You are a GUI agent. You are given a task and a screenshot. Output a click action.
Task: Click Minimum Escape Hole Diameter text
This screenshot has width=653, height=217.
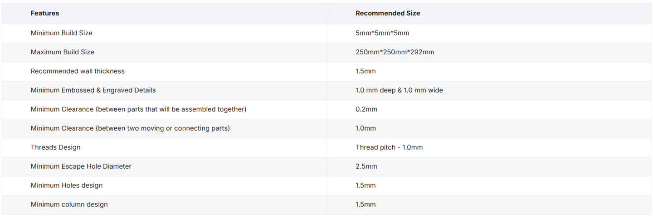[x=81, y=166]
